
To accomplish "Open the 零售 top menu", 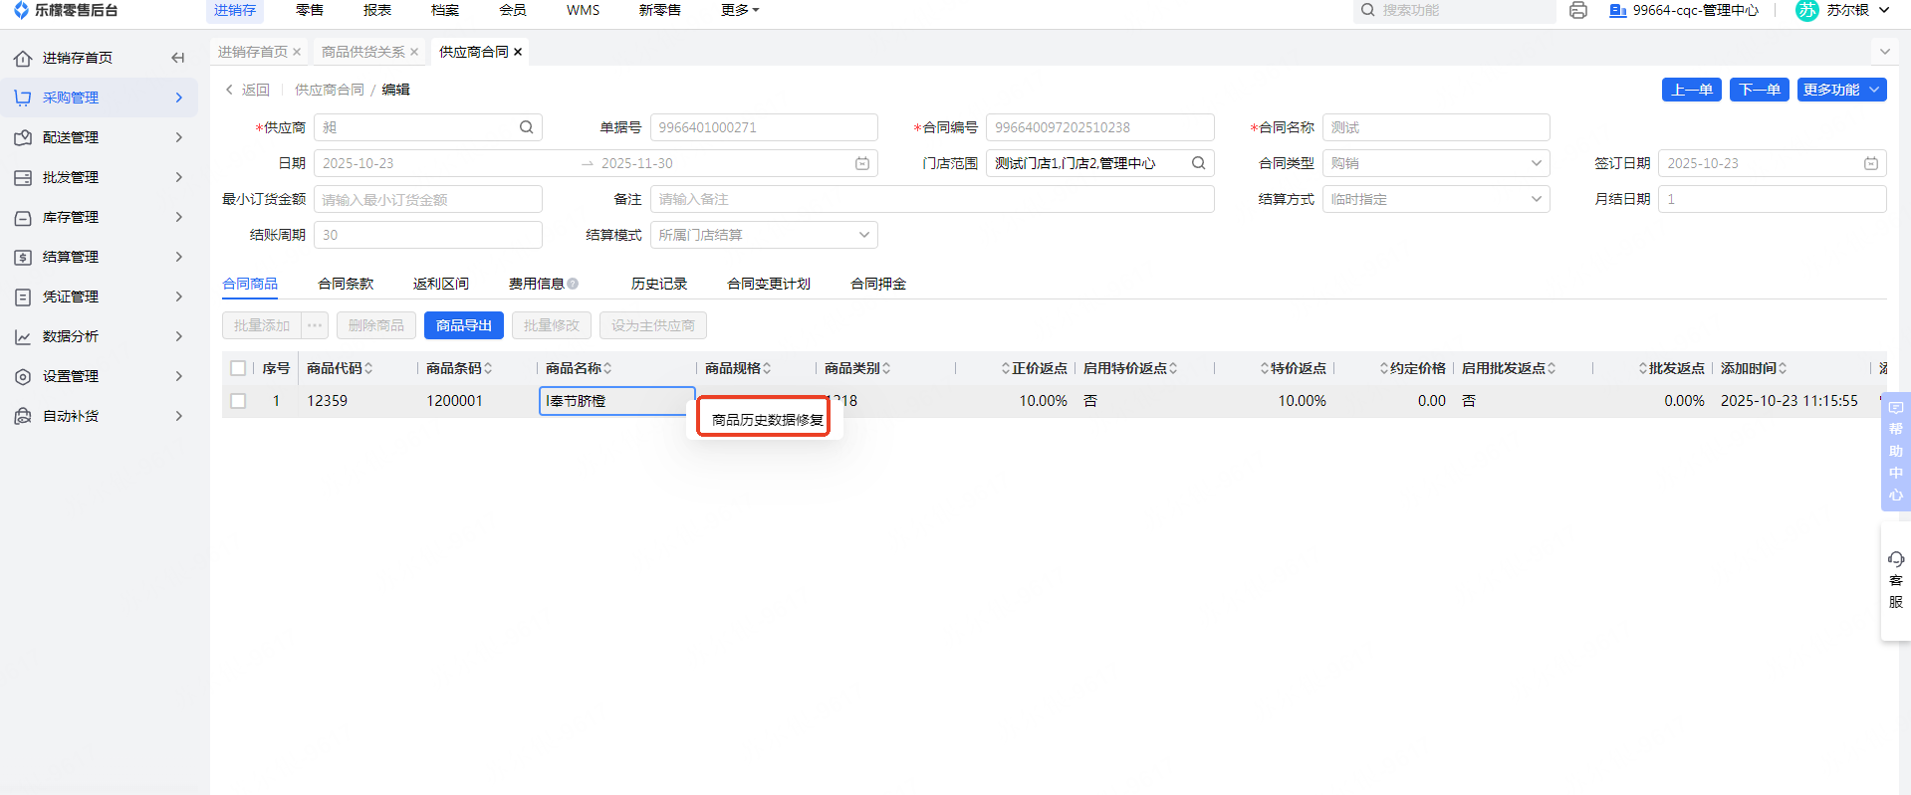I will coord(310,10).
